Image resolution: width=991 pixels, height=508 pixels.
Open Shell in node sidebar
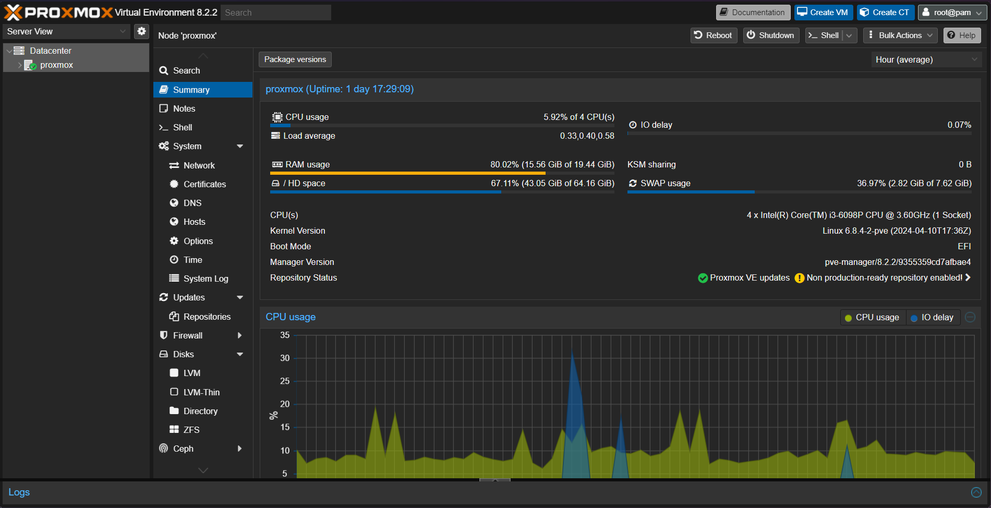(x=203, y=127)
